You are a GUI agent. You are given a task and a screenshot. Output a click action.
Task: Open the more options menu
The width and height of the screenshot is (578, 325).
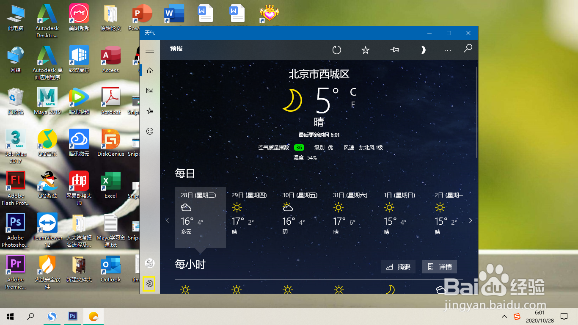447,50
